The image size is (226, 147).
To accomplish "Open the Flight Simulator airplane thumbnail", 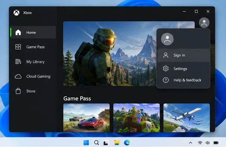I will [187, 118].
